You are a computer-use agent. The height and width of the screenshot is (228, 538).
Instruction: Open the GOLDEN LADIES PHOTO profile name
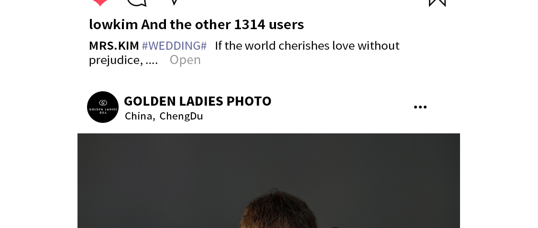coord(198,101)
